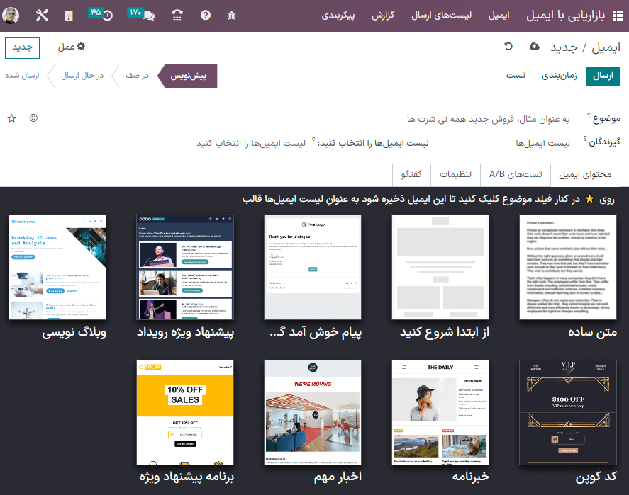
Task: Insert an emoji using the smiley face icon
Action: click(x=33, y=118)
